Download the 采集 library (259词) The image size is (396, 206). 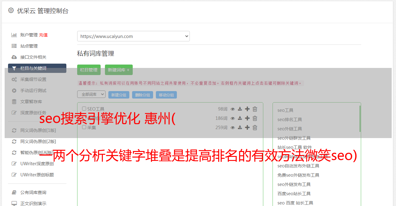point(240,128)
